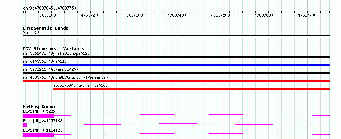The height and width of the screenshot is (139, 341).
Task: Click the intron line of ELK1|NM_005229
Action: [x=191, y=114]
